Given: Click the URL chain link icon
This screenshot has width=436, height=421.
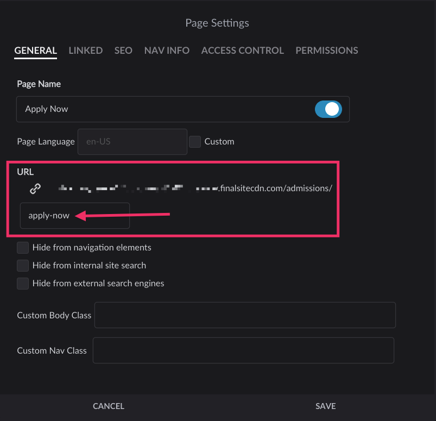Looking at the screenshot, I should [35, 188].
